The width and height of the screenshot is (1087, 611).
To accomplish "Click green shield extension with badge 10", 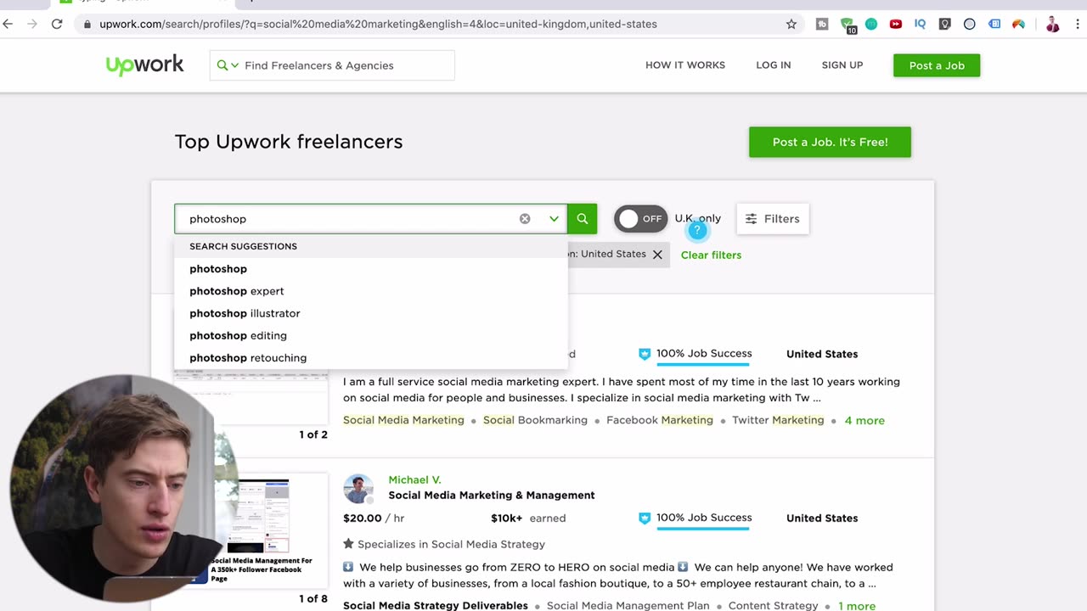I will (x=848, y=25).
